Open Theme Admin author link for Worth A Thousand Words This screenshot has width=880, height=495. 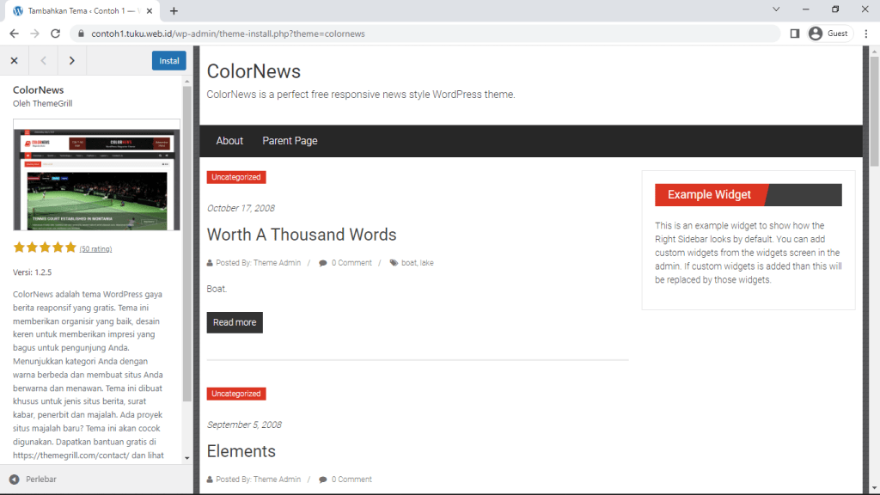pyautogui.click(x=277, y=263)
